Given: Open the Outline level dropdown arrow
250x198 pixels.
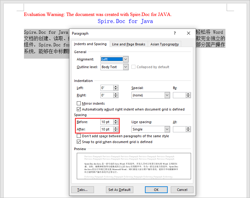Looking at the screenshot, I should coord(126,67).
